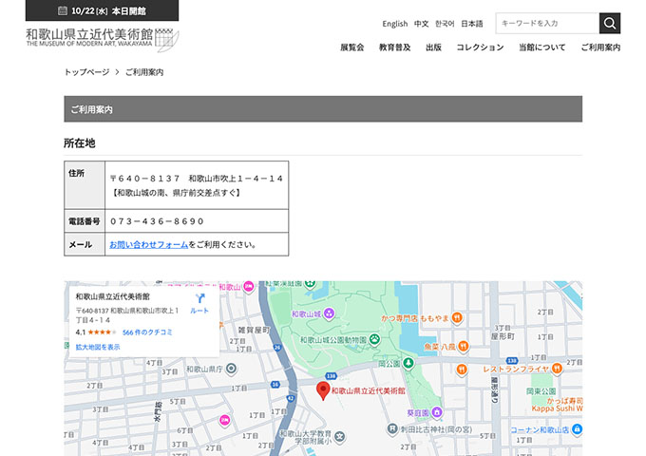Click the ご利用案内 breadcrumb text
646x456 pixels.
[x=144, y=72]
